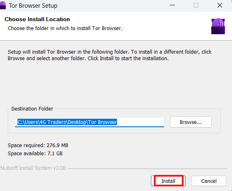
Task: Click the 'Choose the folder in which to install' subtitle
Action: pyautogui.click(x=65, y=28)
